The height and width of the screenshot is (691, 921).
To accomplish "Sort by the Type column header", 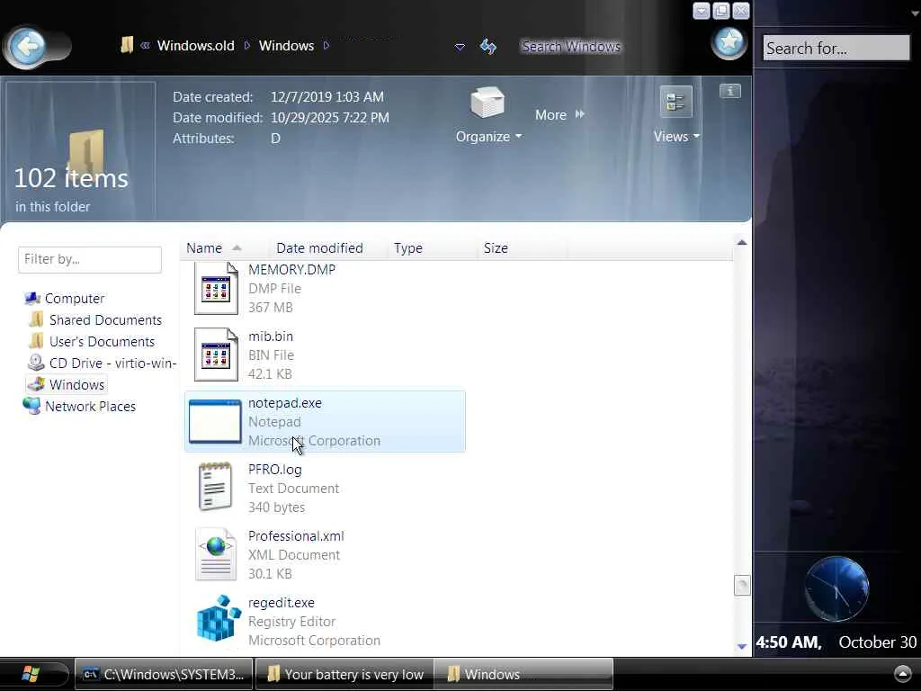I will (408, 248).
